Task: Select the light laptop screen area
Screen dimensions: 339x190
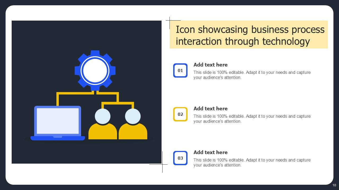Action: [57, 121]
